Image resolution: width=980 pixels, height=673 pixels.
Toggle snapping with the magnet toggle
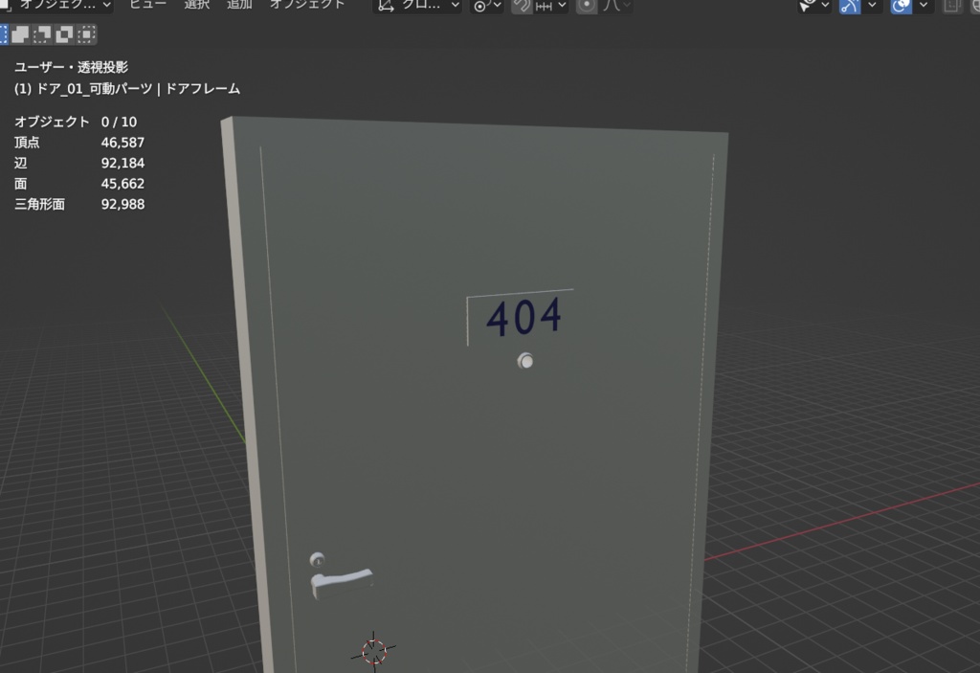click(520, 6)
